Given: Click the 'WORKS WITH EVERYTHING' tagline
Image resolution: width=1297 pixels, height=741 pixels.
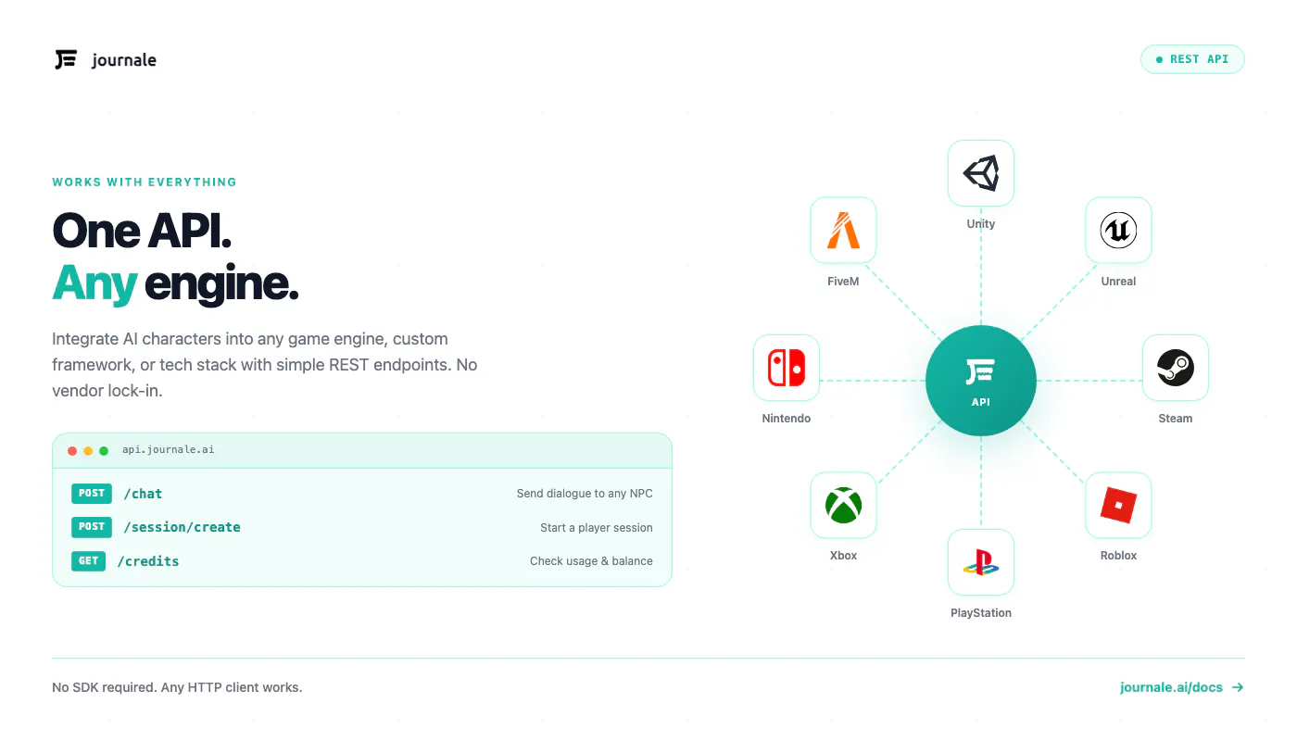Looking at the screenshot, I should coord(145,182).
